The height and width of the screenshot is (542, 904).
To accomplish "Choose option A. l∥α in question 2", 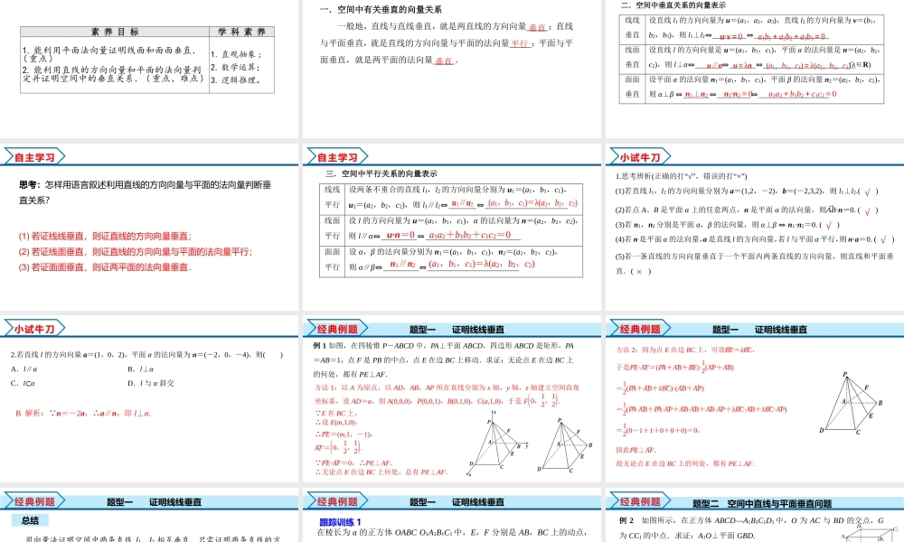I will point(26,369).
